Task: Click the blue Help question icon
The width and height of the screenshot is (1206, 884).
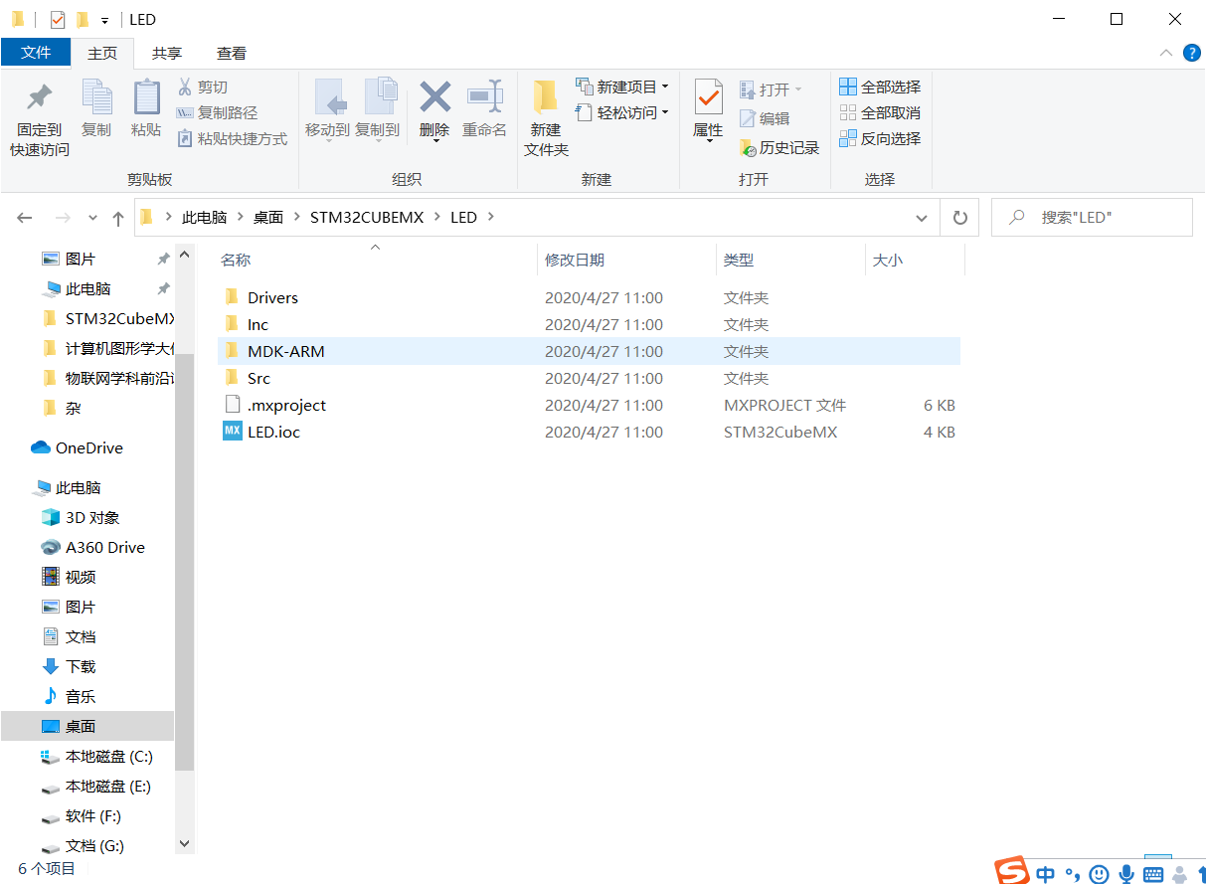Action: click(1191, 53)
